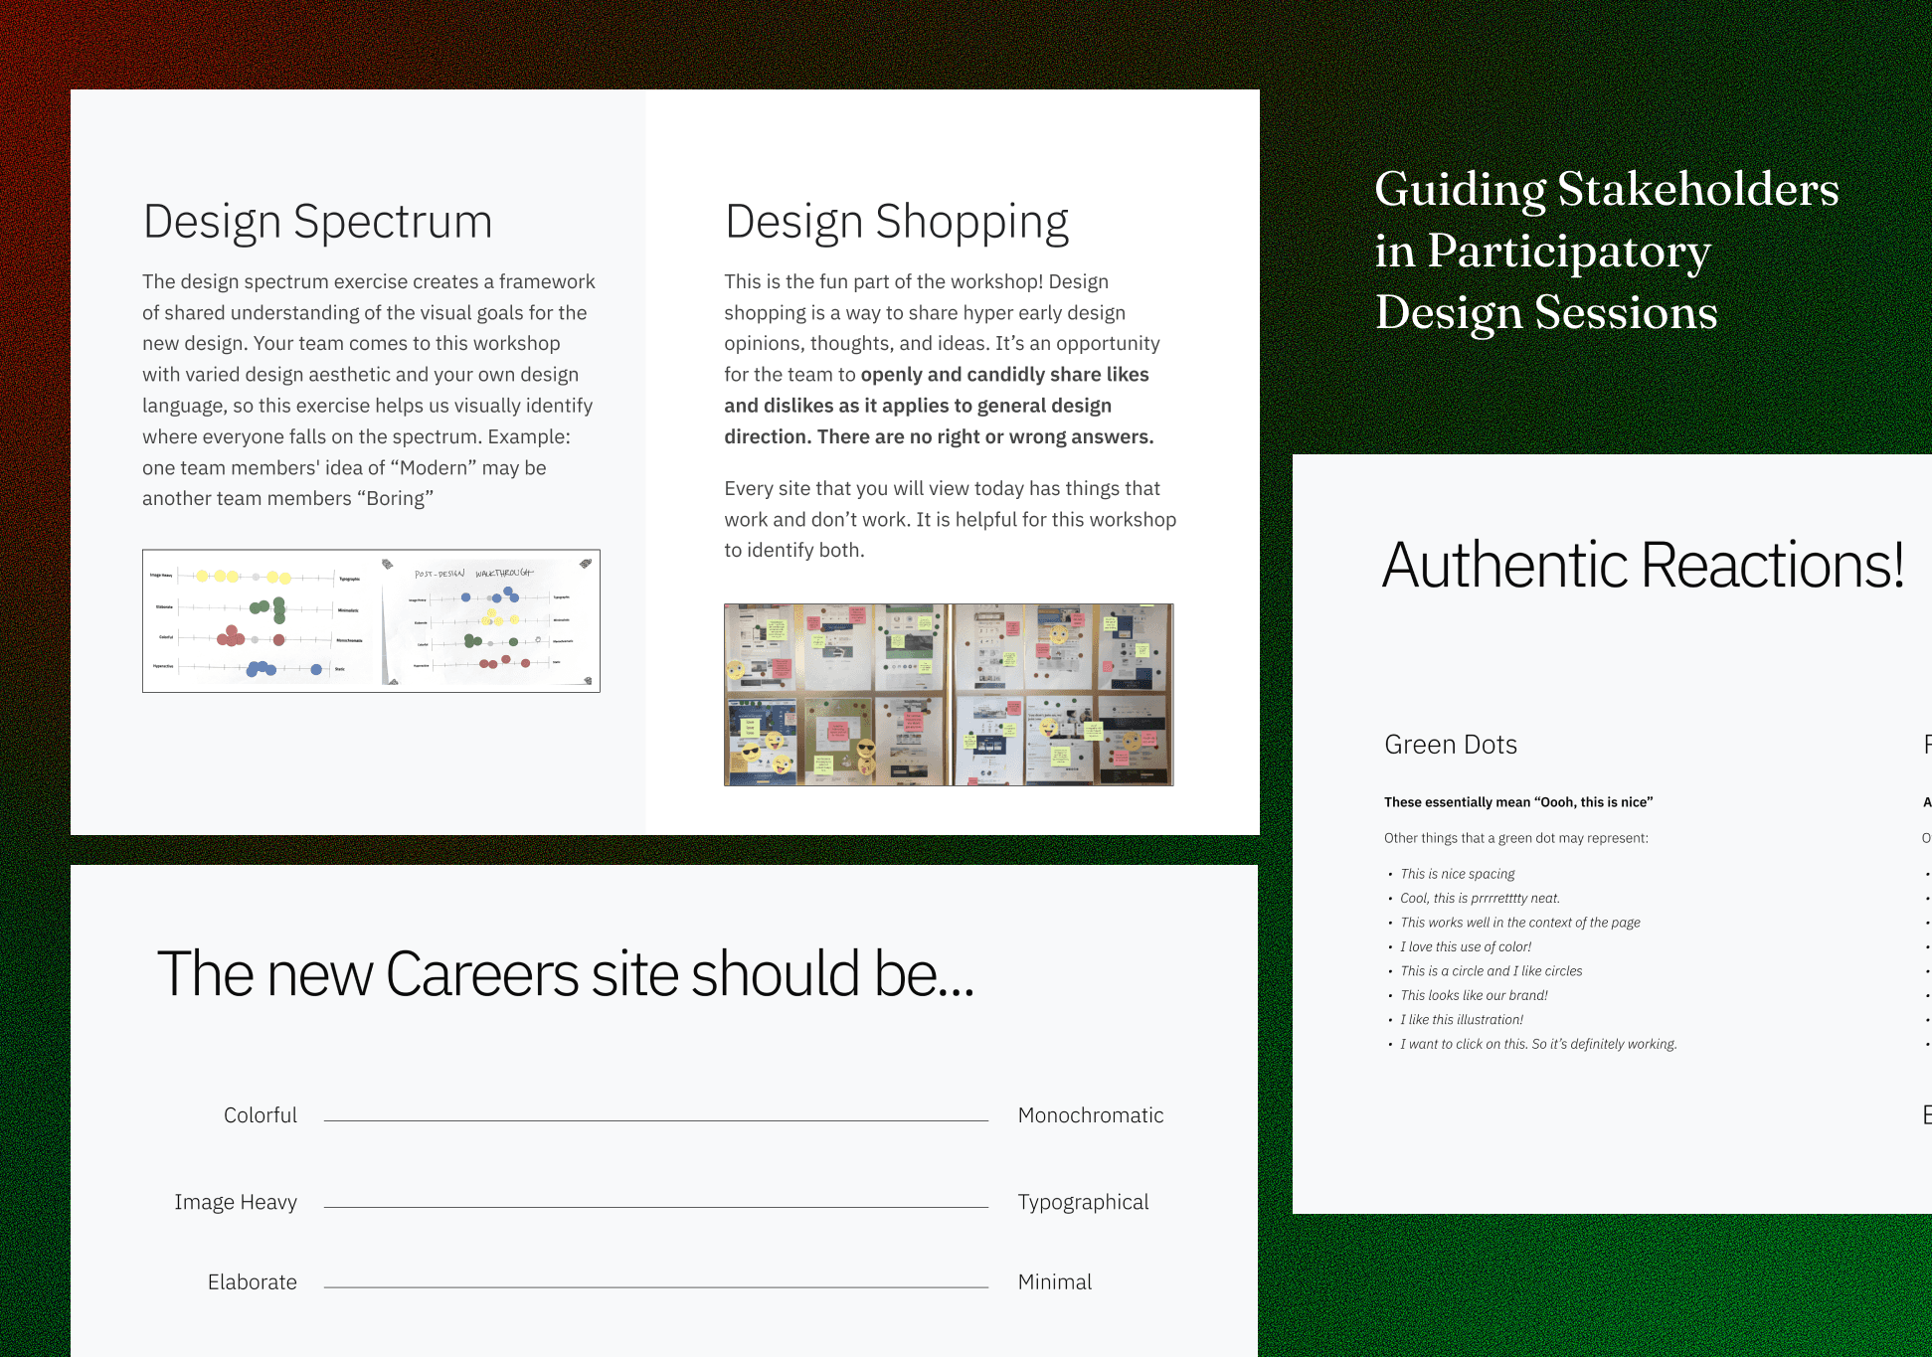The width and height of the screenshot is (1932, 1357).
Task: Click 'I love this use of color!' bullet
Action: (1465, 946)
